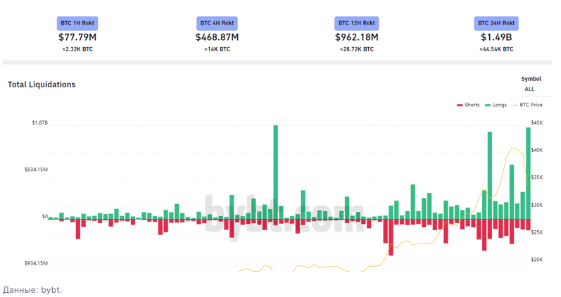Click the $45K price axis label
The height and width of the screenshot is (297, 561).
[x=537, y=122]
